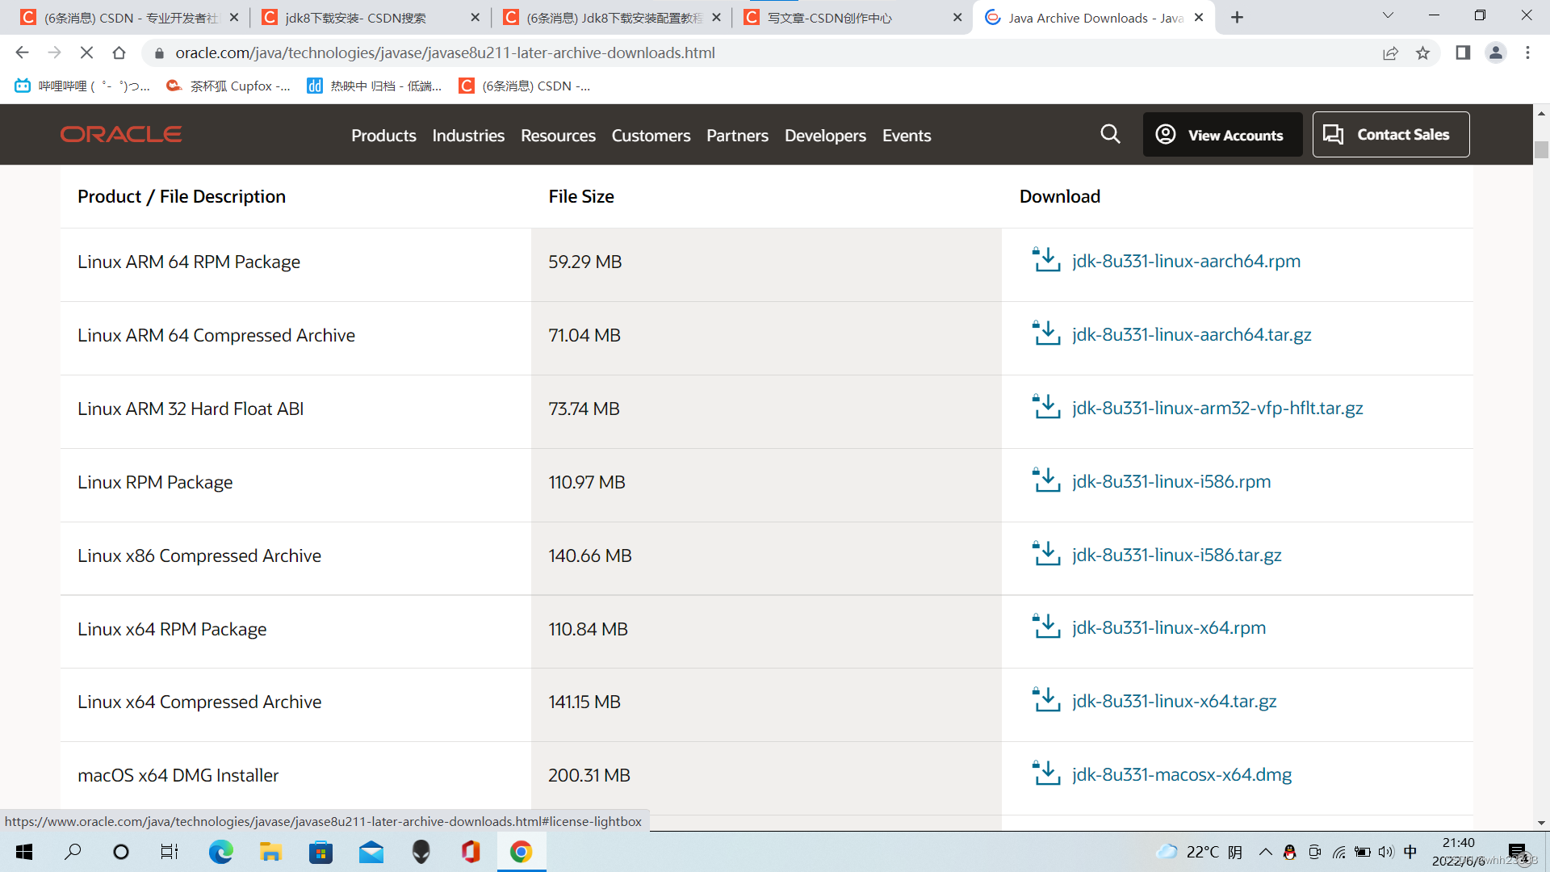Show hidden system tray icons

tap(1265, 852)
